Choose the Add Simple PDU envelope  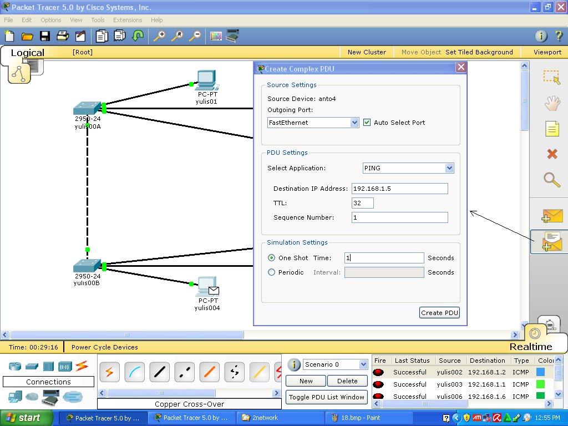(552, 216)
